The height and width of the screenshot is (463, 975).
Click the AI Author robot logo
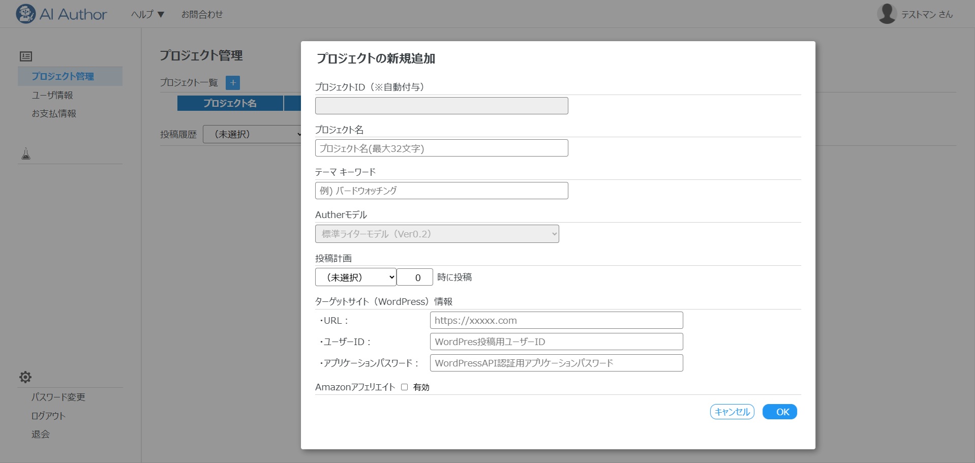click(25, 14)
